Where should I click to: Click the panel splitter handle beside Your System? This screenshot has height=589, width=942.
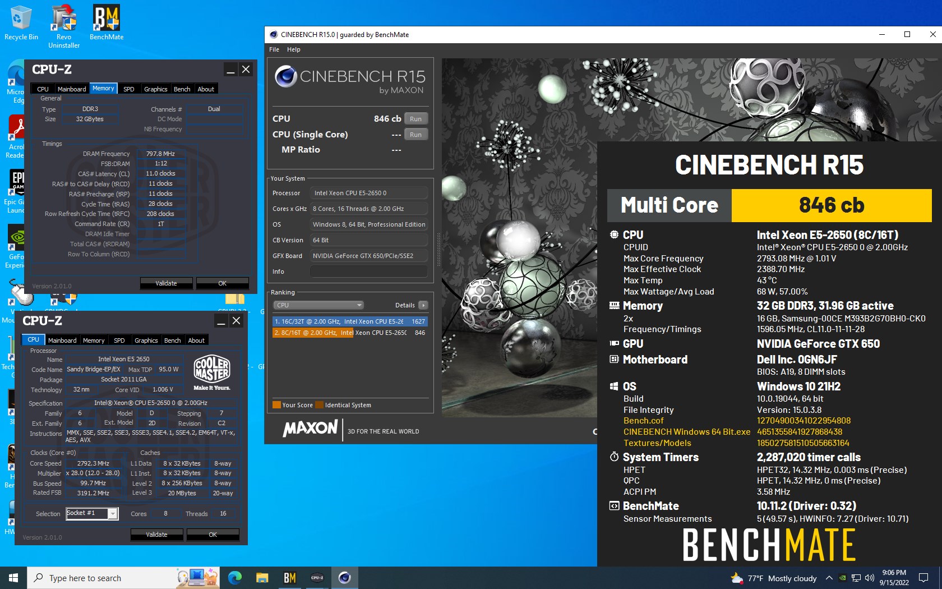coord(438,249)
